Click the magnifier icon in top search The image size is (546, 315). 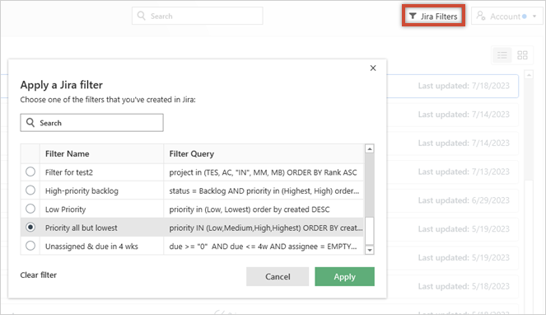(x=141, y=16)
